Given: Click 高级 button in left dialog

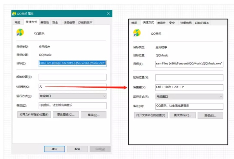Looking at the screenshot, I should click(94, 115).
